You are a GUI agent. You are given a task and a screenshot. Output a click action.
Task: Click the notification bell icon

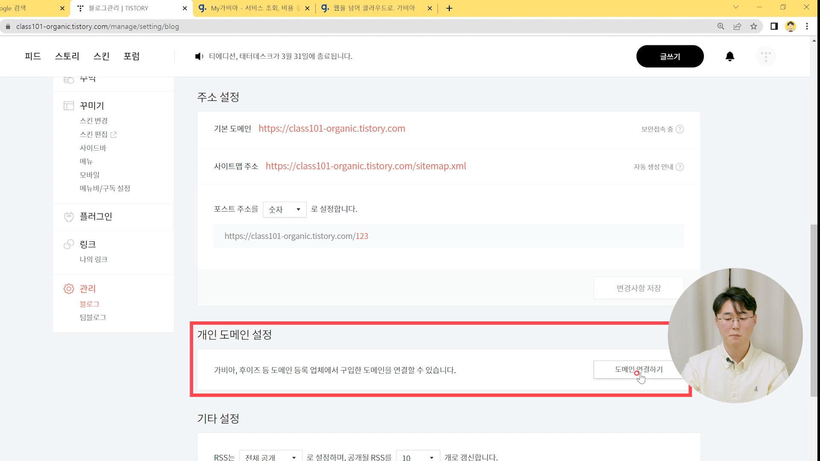(x=730, y=56)
